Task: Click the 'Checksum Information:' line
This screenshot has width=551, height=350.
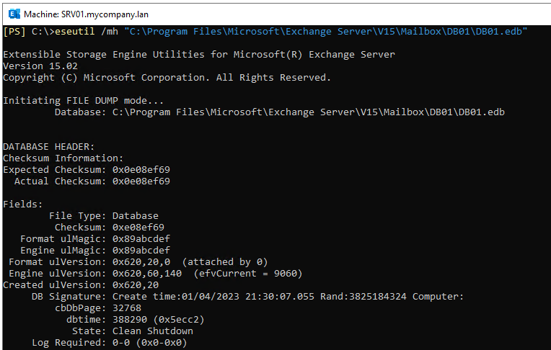Action: [x=63, y=158]
